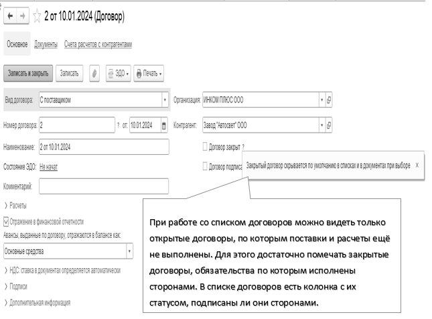Open the Печать dropdown menu

(x=149, y=73)
